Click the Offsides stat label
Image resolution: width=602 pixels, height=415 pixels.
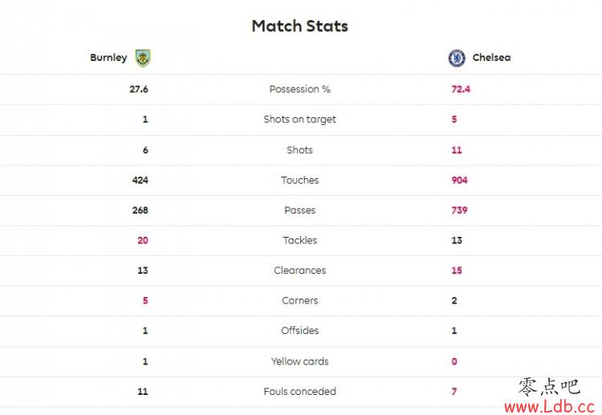pos(300,331)
